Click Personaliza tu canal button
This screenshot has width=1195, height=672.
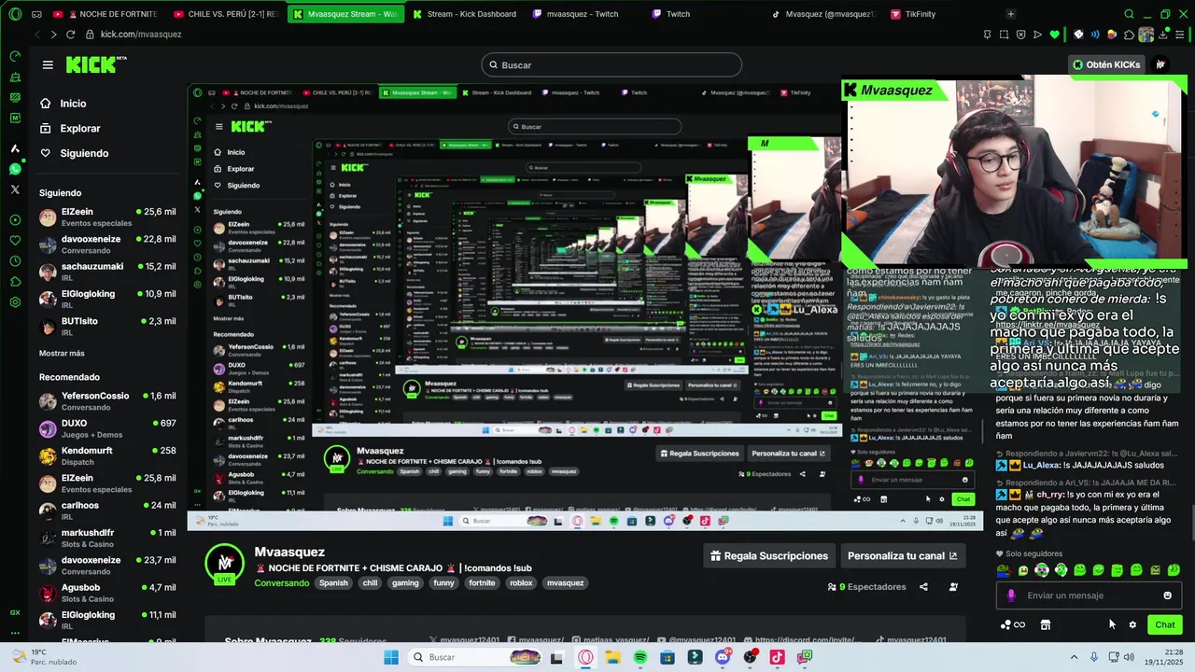(902, 556)
